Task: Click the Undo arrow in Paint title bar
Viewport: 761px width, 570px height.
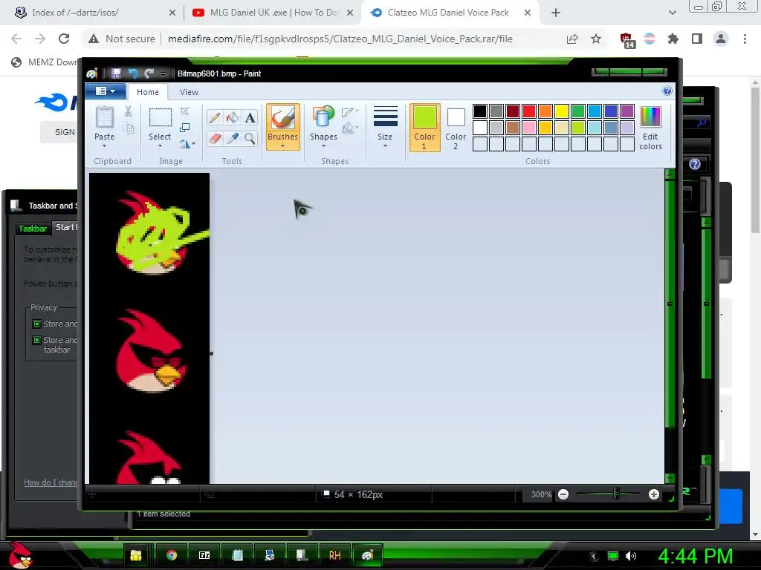Action: pos(133,73)
